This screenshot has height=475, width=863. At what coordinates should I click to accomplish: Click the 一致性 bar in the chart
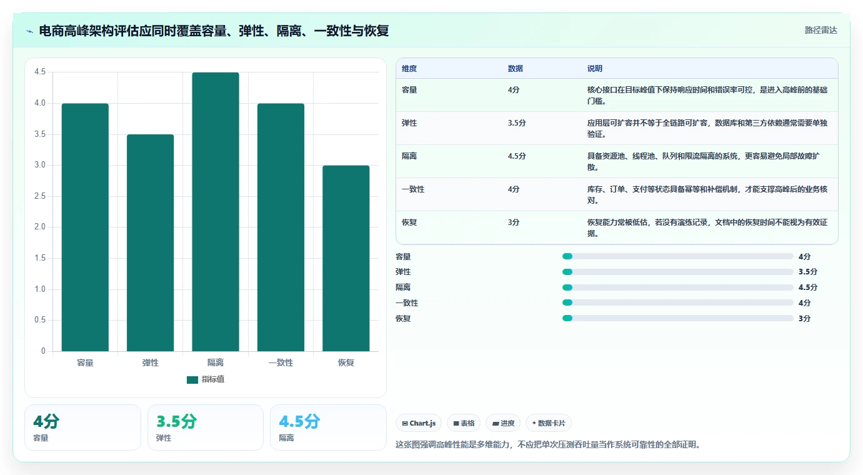click(x=281, y=227)
